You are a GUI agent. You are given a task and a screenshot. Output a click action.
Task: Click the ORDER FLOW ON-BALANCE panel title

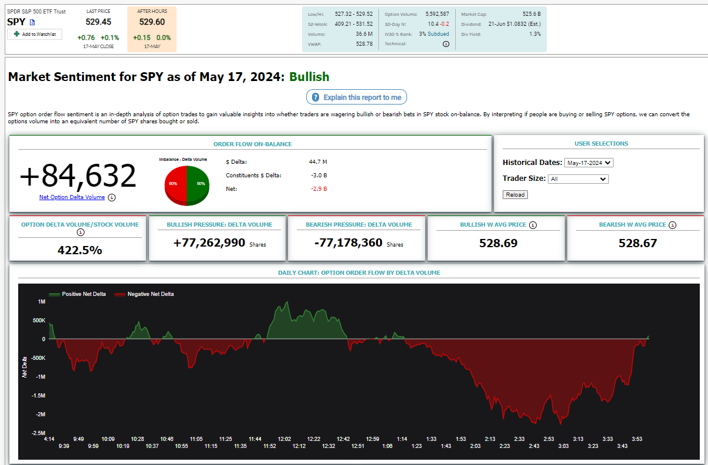tap(252, 144)
